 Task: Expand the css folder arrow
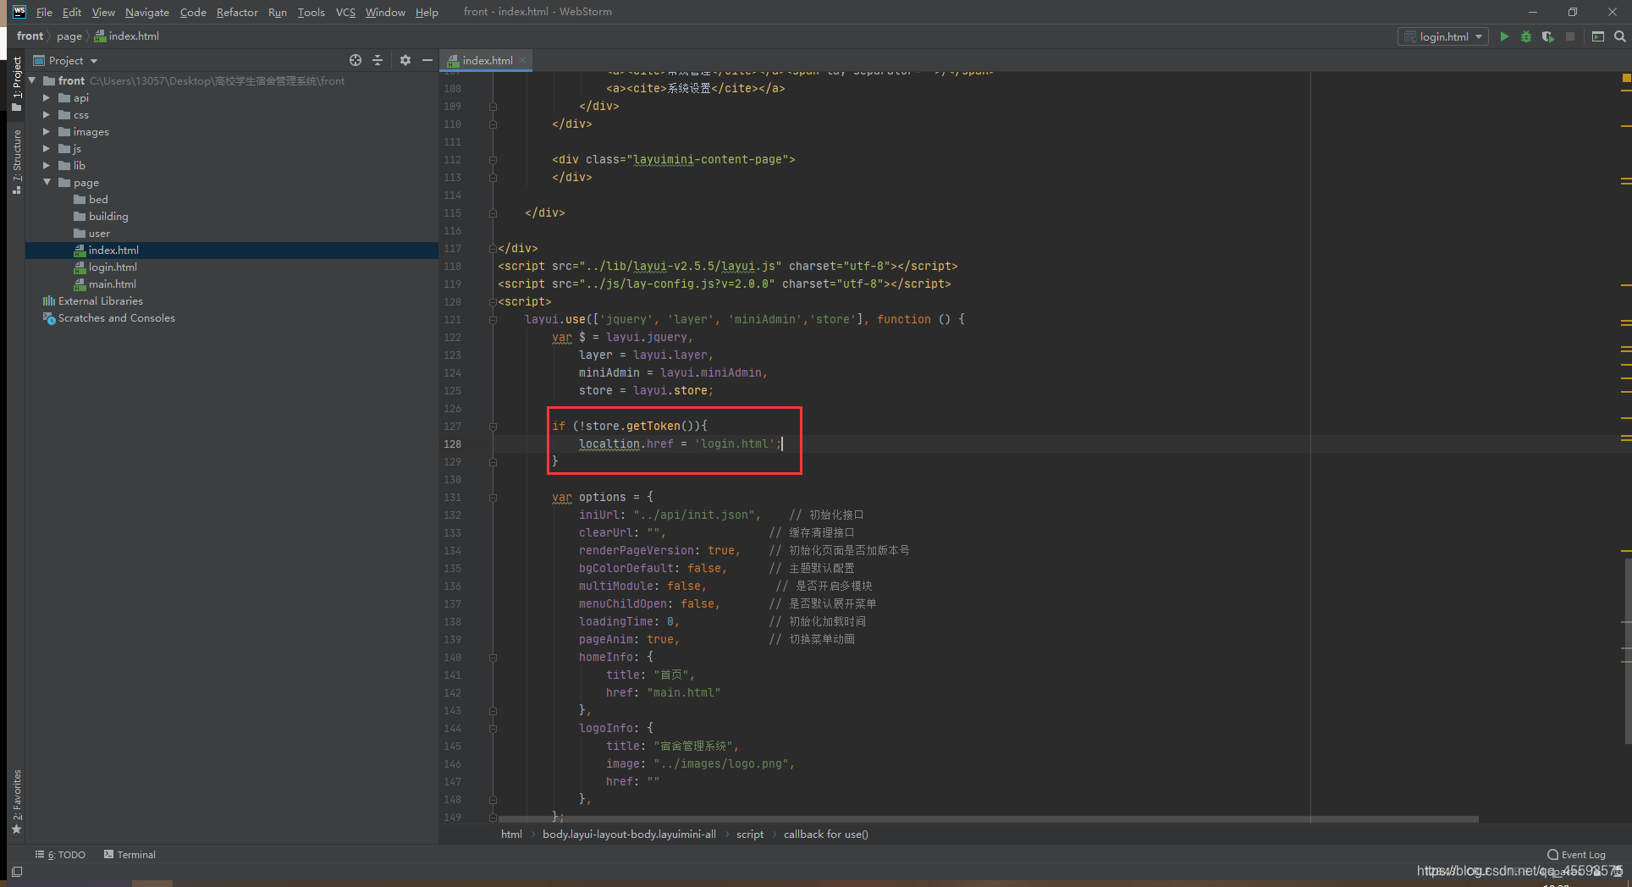(x=47, y=115)
